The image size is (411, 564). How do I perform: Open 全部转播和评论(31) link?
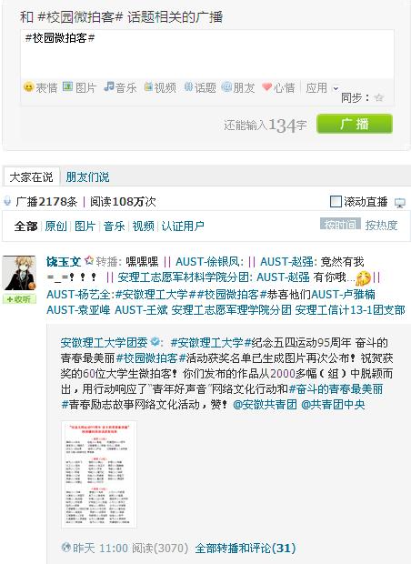[x=246, y=549]
